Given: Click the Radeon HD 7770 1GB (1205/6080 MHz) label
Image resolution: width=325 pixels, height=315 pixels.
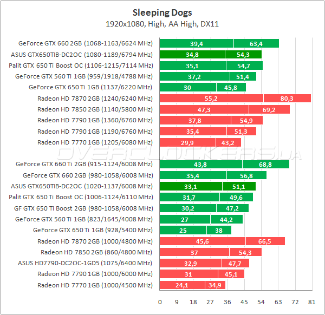Looking at the screenshot, I should tap(95, 142).
